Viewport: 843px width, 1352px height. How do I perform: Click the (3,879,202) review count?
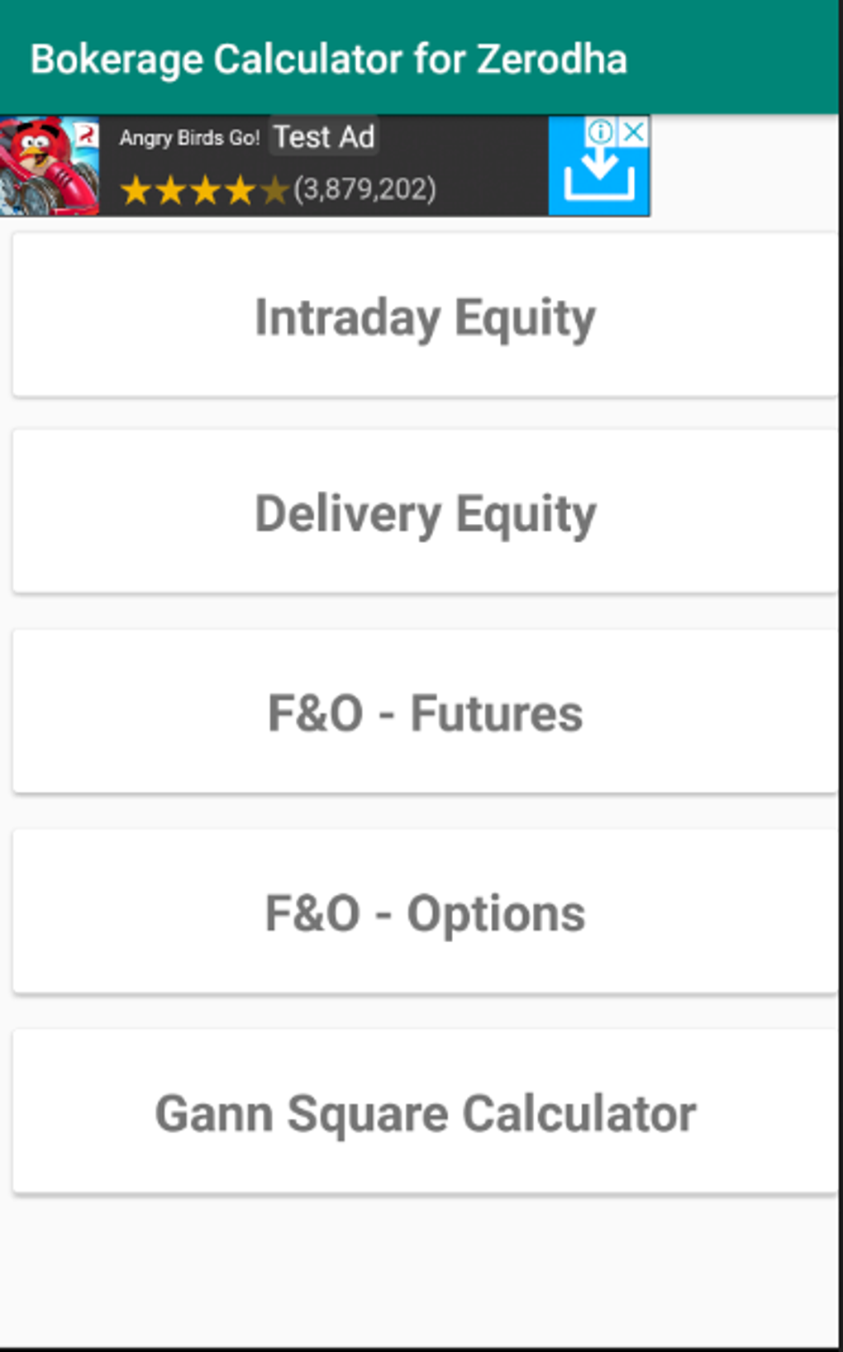click(364, 190)
